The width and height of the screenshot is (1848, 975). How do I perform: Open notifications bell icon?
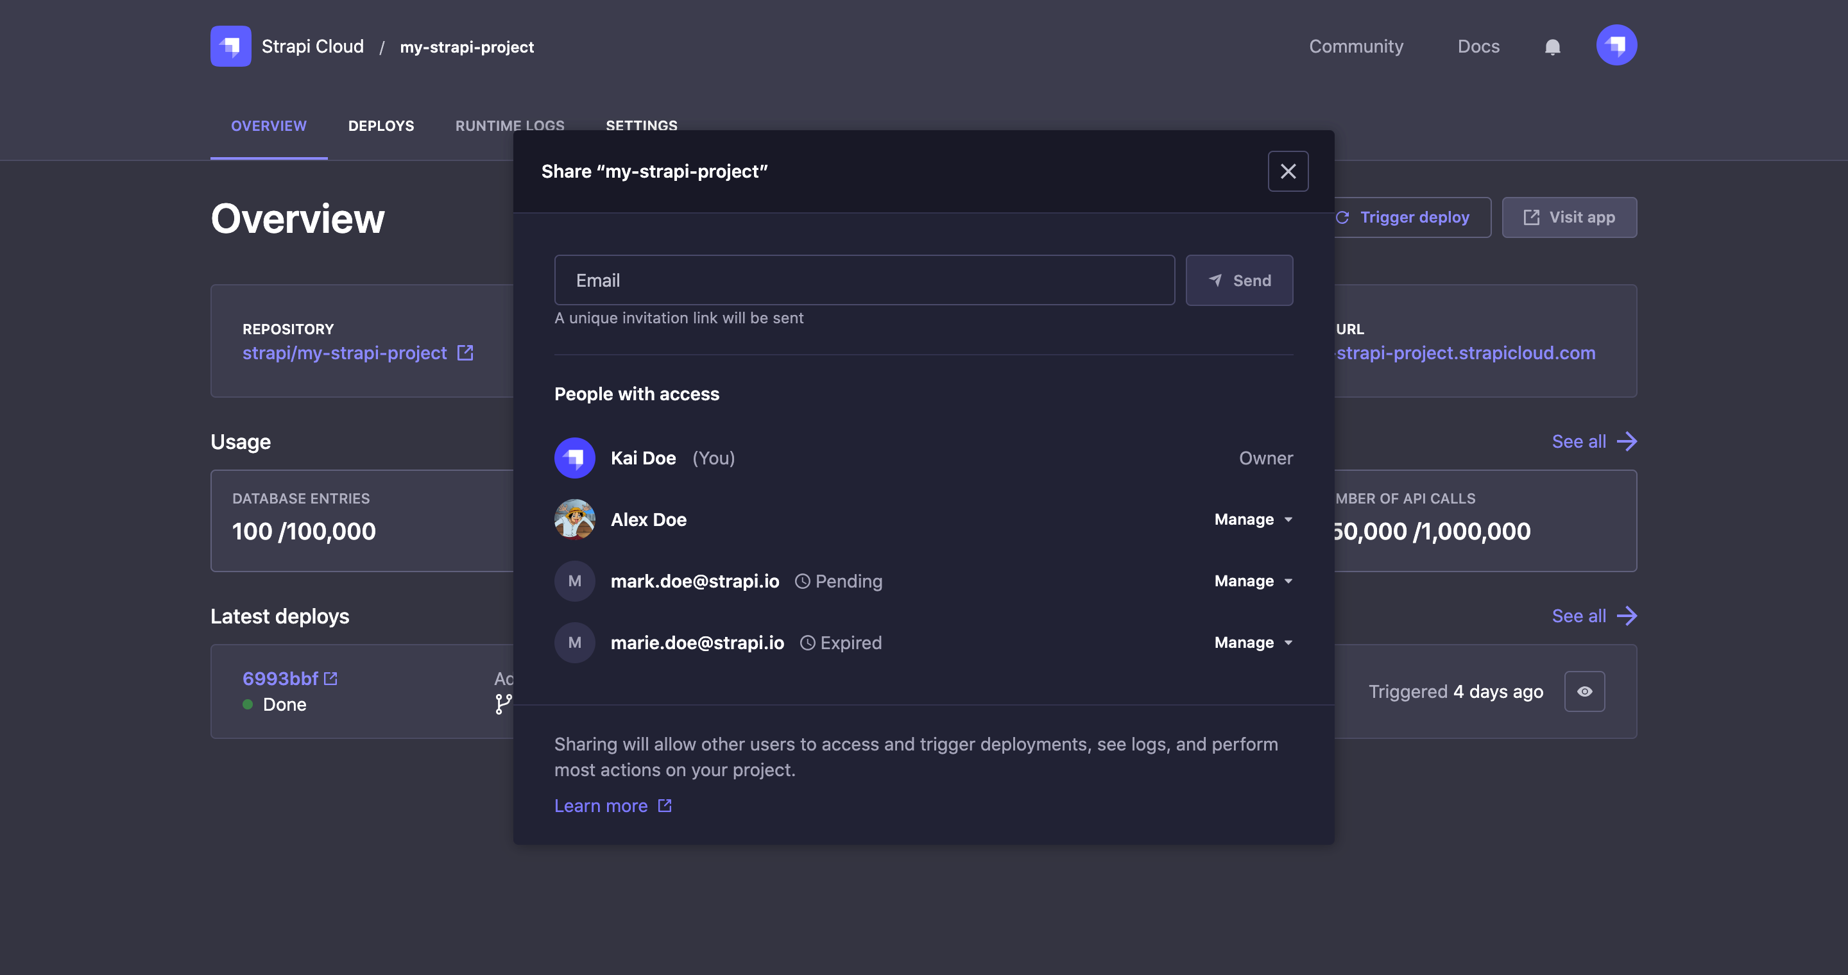pyautogui.click(x=1552, y=47)
